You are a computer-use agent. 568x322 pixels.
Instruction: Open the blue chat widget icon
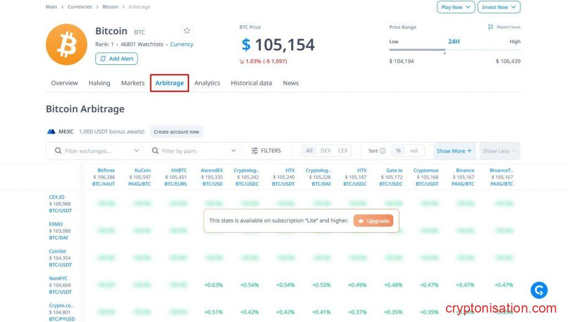click(x=539, y=290)
